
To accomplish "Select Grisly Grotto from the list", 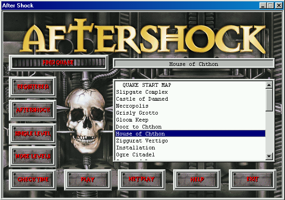I will [x=190, y=113].
